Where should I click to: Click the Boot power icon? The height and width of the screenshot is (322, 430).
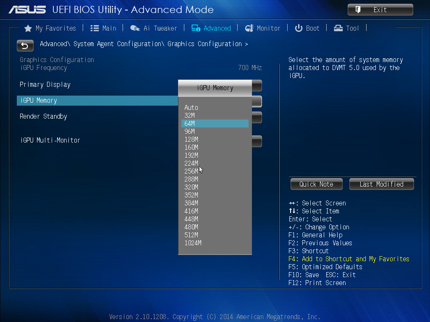tap(299, 28)
